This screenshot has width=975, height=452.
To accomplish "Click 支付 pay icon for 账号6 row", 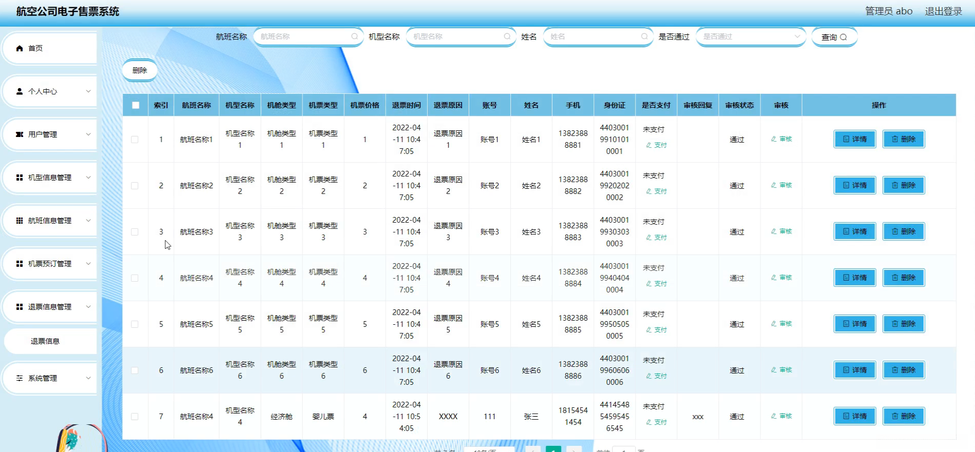I will [x=649, y=376].
